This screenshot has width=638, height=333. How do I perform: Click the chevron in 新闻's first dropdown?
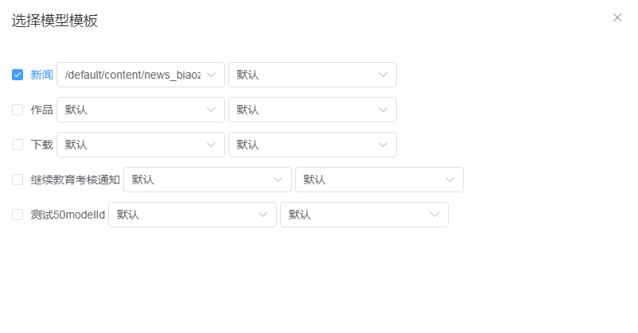(211, 75)
